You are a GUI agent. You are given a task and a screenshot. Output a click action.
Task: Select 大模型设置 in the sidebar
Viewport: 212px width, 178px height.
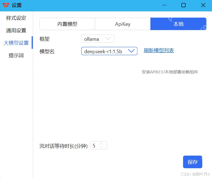[16, 43]
